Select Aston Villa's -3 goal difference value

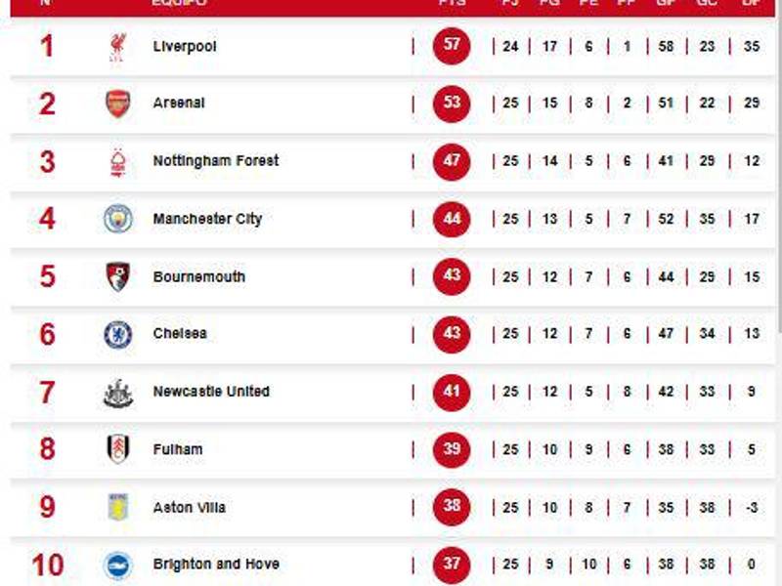click(x=751, y=506)
